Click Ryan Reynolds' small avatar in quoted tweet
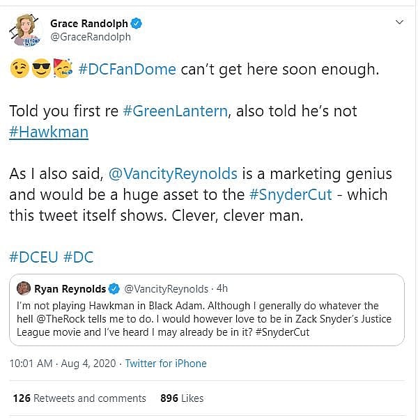 tap(23, 288)
